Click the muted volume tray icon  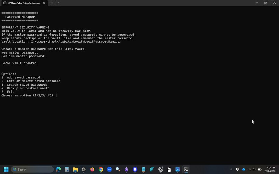(x=254, y=170)
